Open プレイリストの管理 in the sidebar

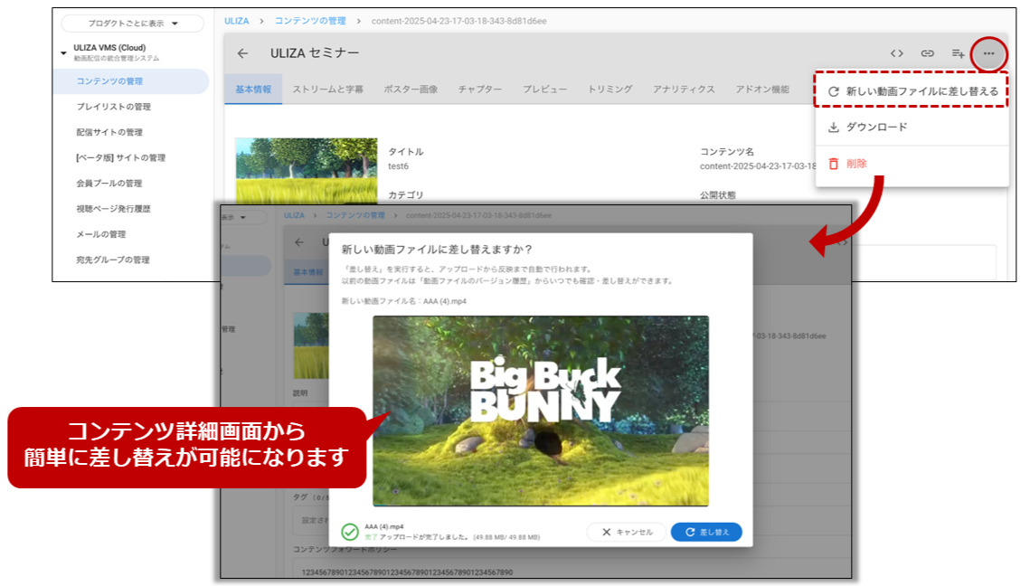(x=114, y=107)
